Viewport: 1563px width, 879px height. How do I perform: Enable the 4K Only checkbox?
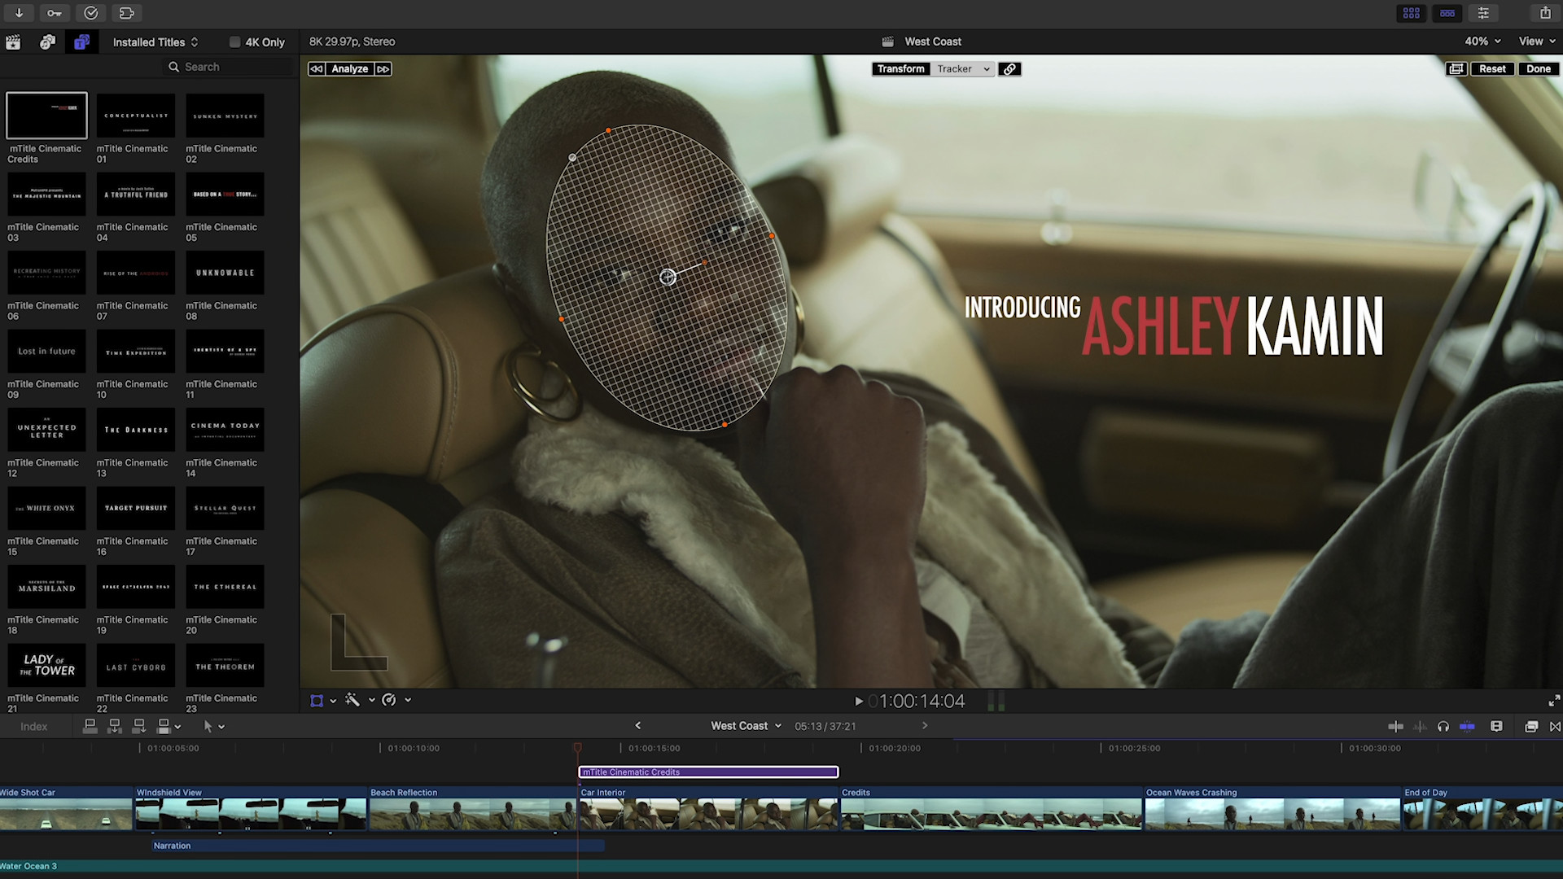pos(234,42)
